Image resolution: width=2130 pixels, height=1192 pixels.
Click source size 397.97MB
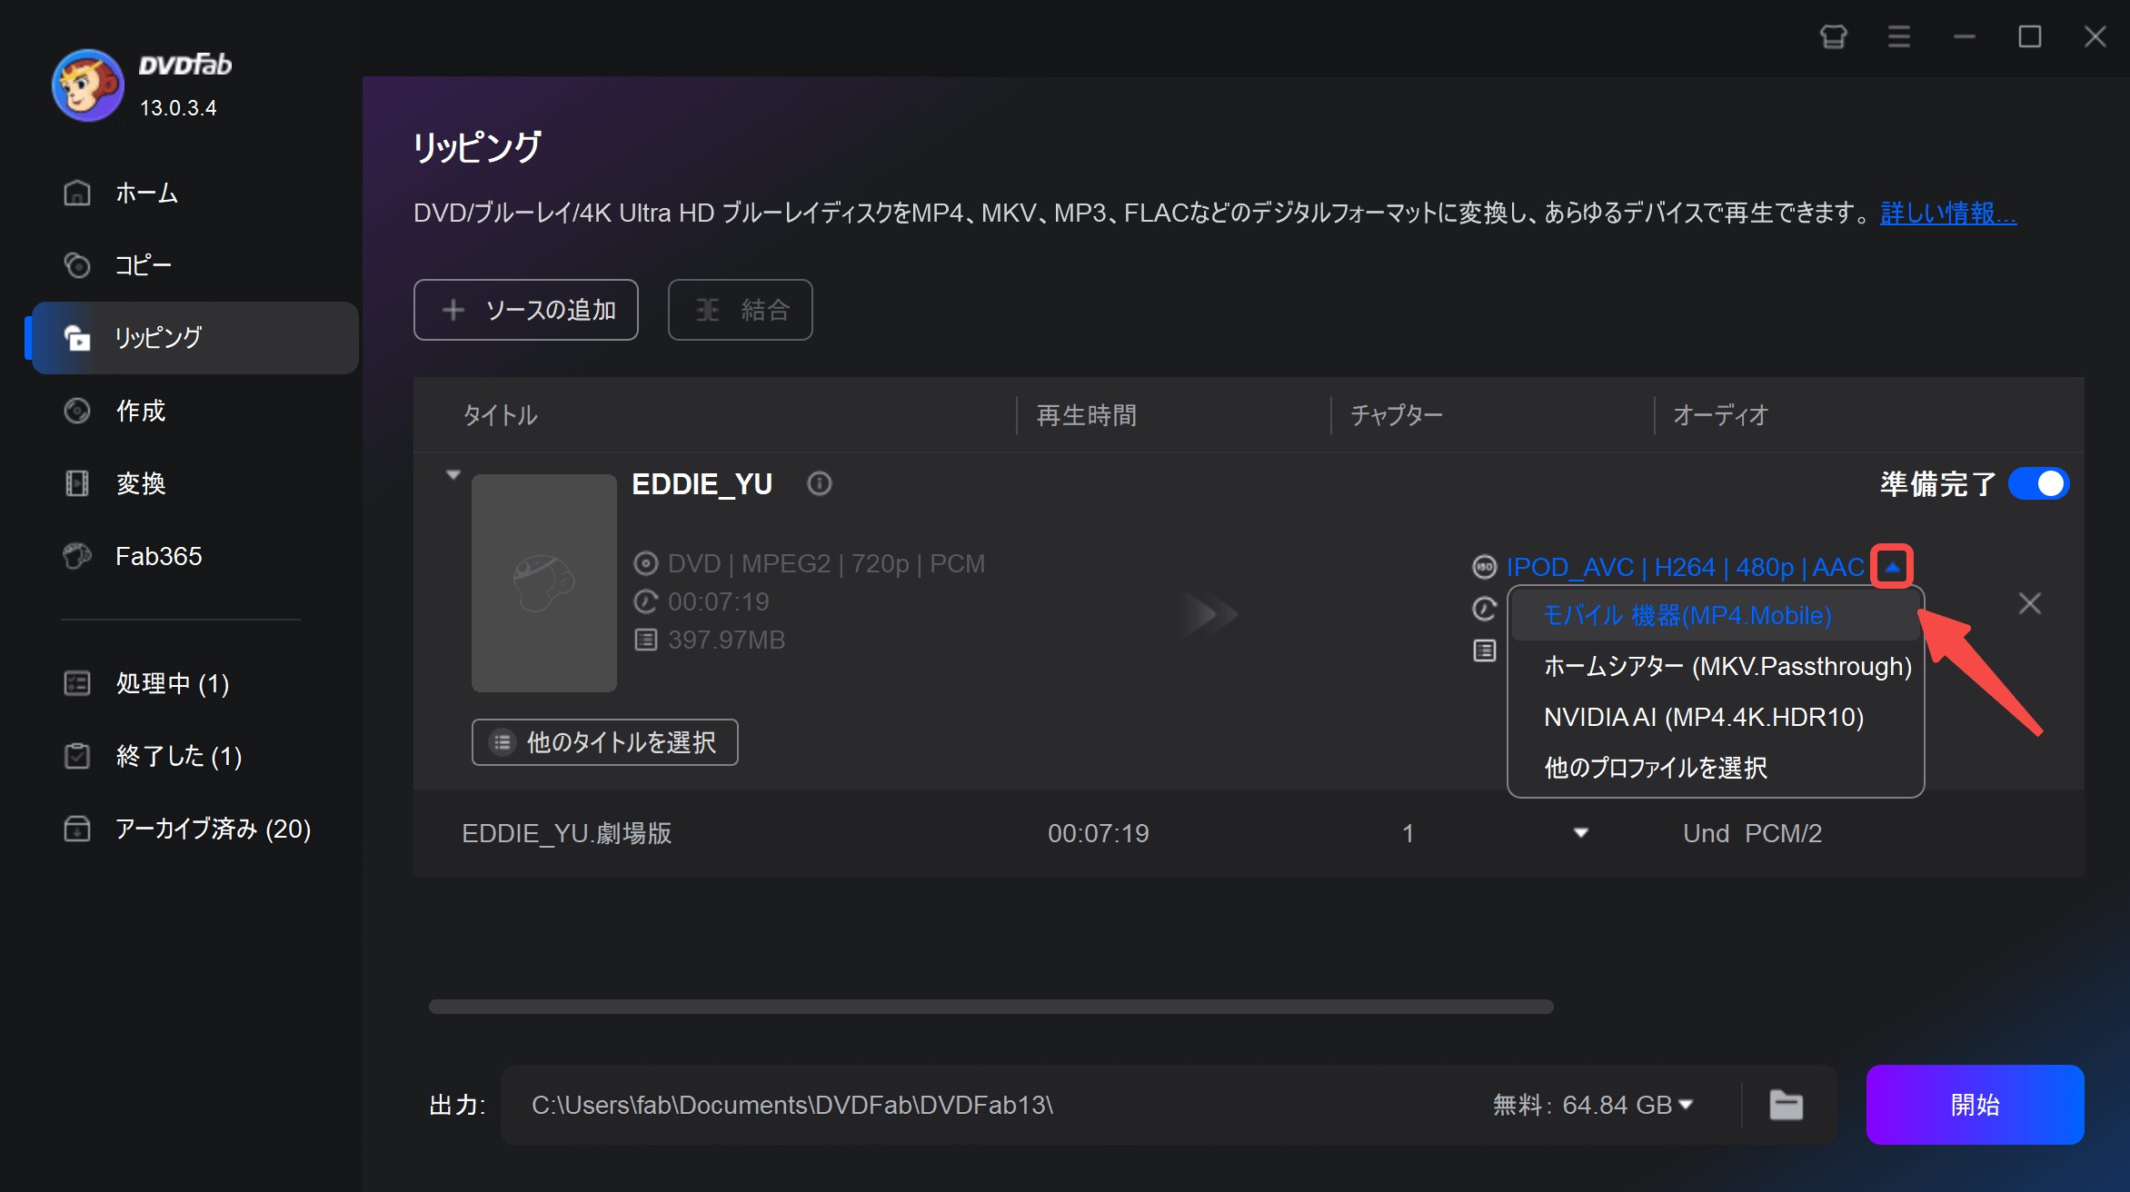pyautogui.click(x=726, y=640)
